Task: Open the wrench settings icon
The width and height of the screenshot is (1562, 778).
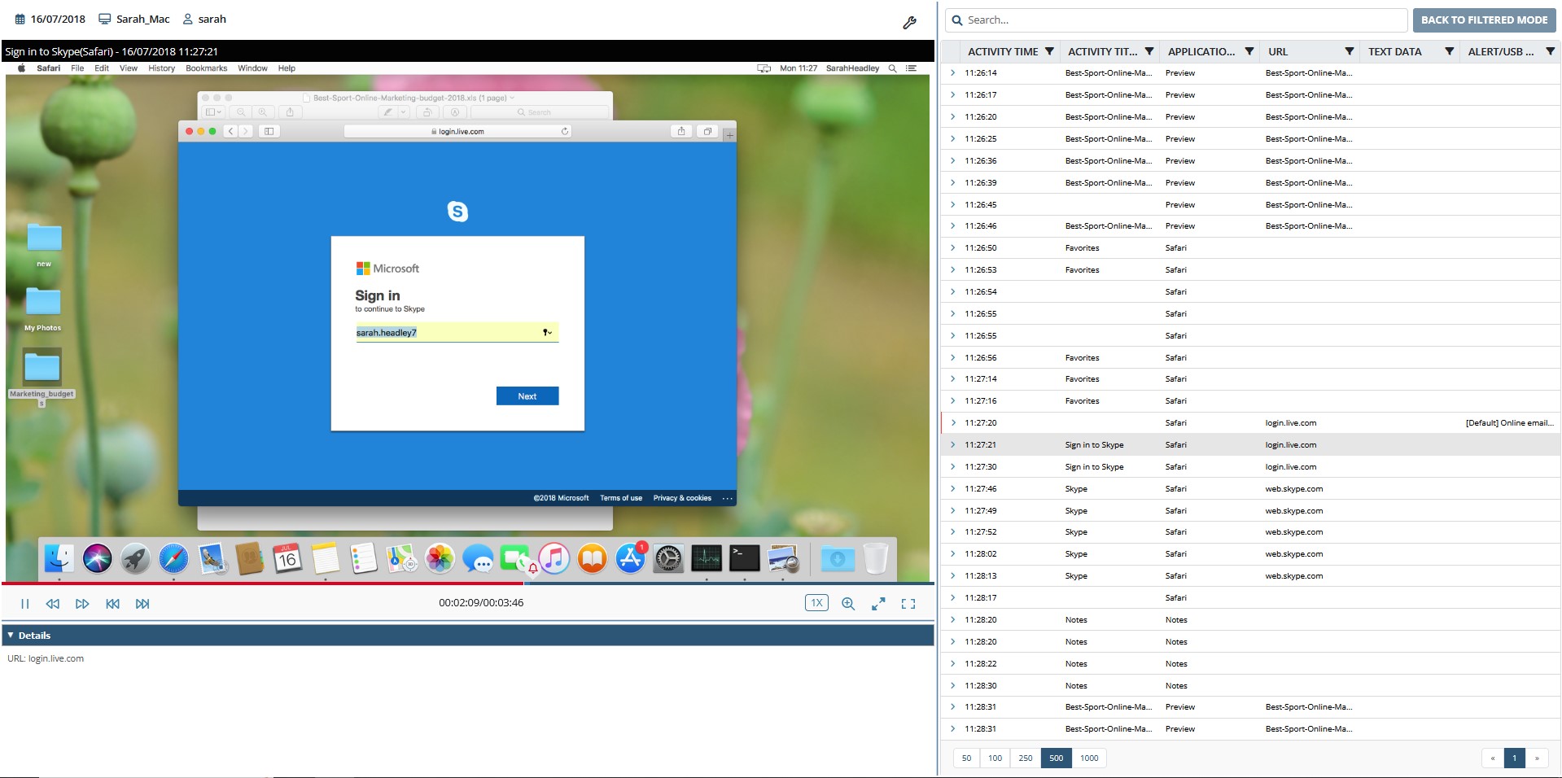Action: coord(909,23)
